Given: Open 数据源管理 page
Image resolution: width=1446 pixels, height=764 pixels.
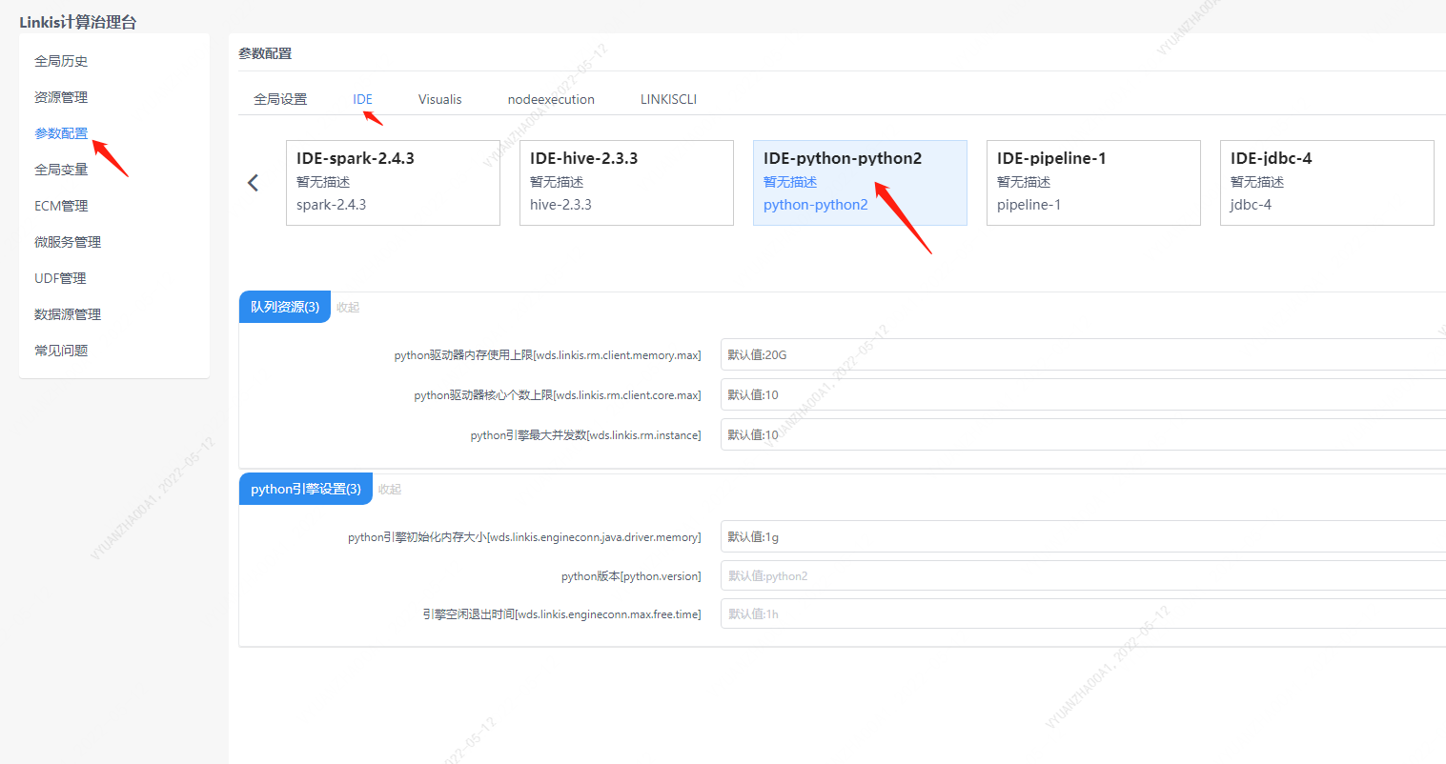Looking at the screenshot, I should click(x=69, y=313).
